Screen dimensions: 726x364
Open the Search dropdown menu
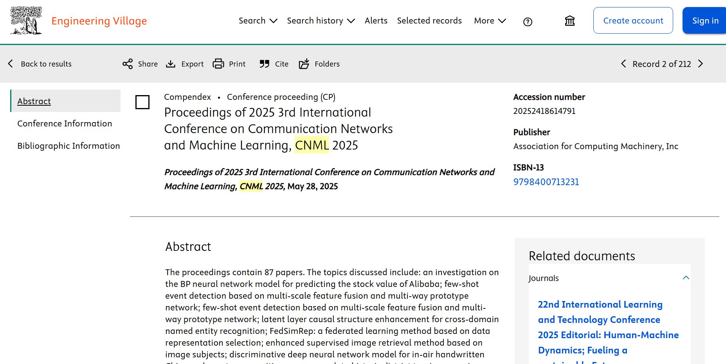pyautogui.click(x=258, y=21)
